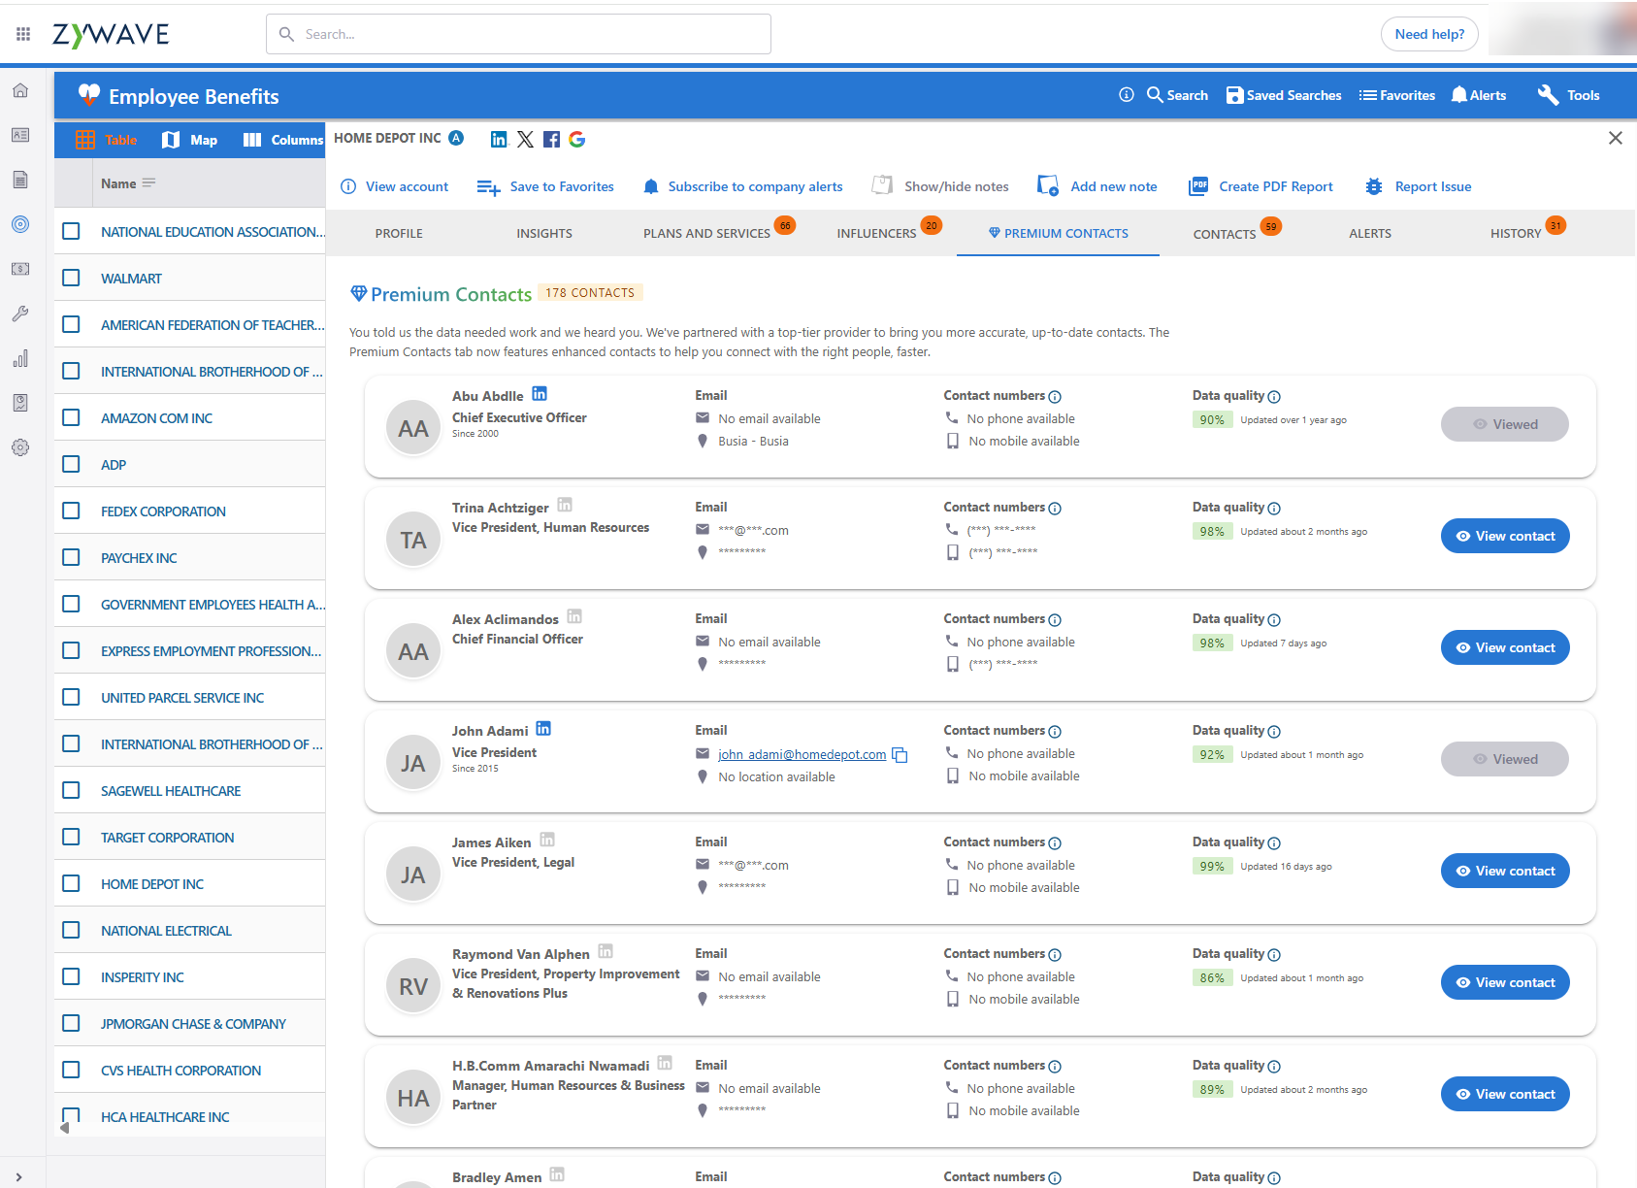Click John Adami's LinkedIn icon

pos(543,728)
